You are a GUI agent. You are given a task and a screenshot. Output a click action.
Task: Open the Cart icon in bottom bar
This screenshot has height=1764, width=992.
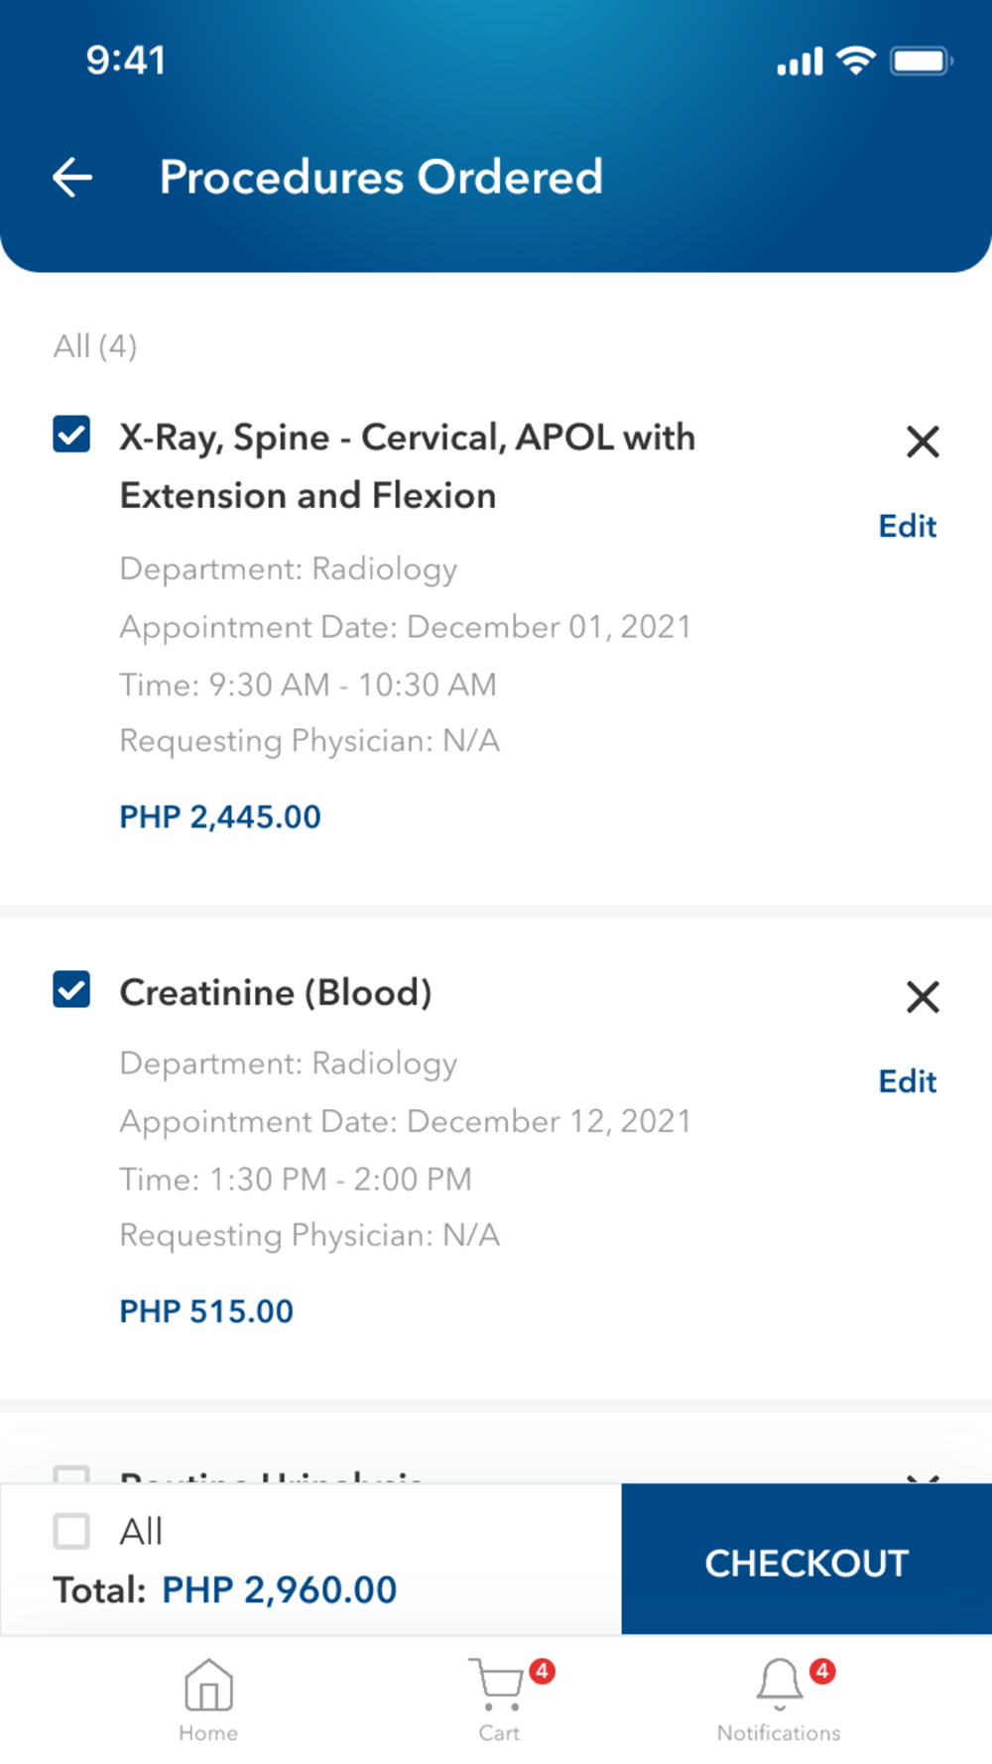(498, 1687)
